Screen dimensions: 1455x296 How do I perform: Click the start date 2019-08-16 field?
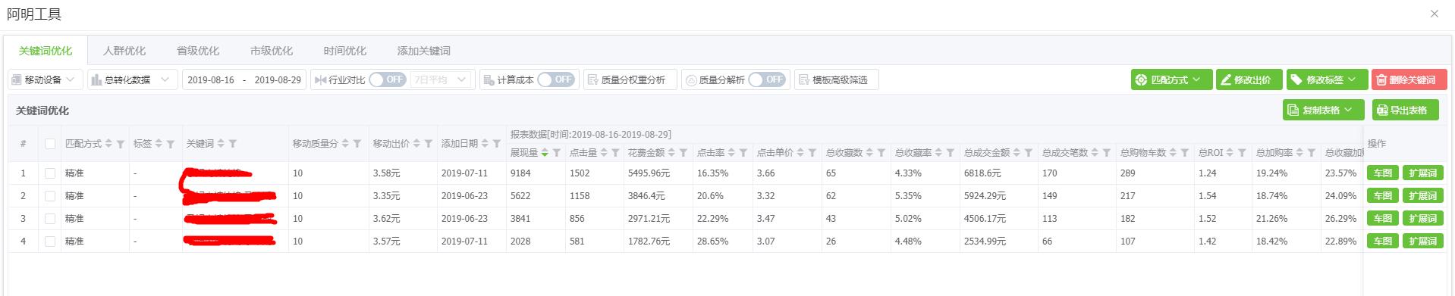[x=211, y=79]
